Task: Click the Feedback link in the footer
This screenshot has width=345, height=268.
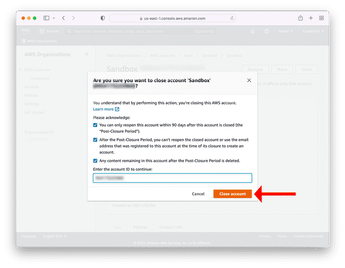Action: [29, 236]
